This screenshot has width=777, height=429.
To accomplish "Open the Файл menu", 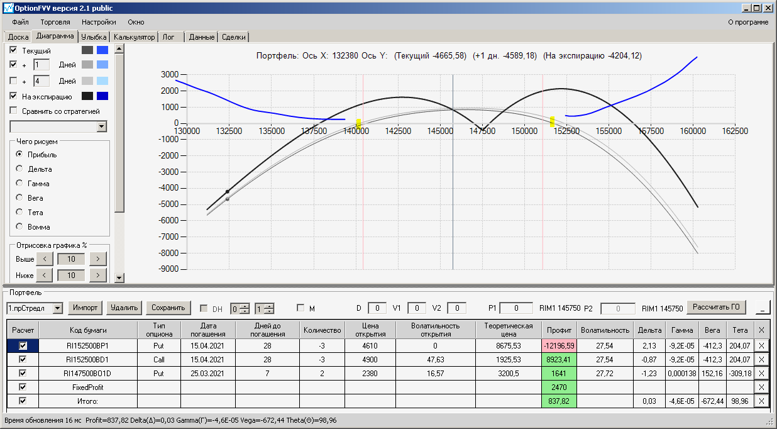I will click(20, 22).
